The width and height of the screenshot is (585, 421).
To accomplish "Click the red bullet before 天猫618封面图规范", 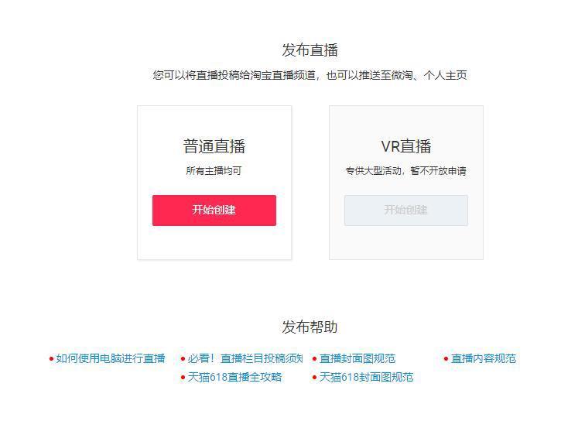I will (314, 378).
